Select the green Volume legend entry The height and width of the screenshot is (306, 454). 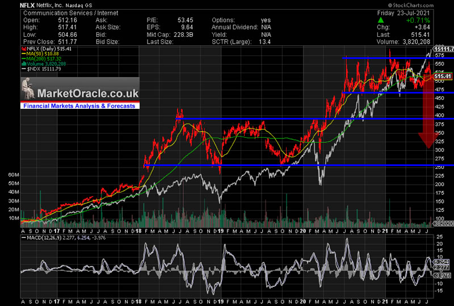[44, 64]
